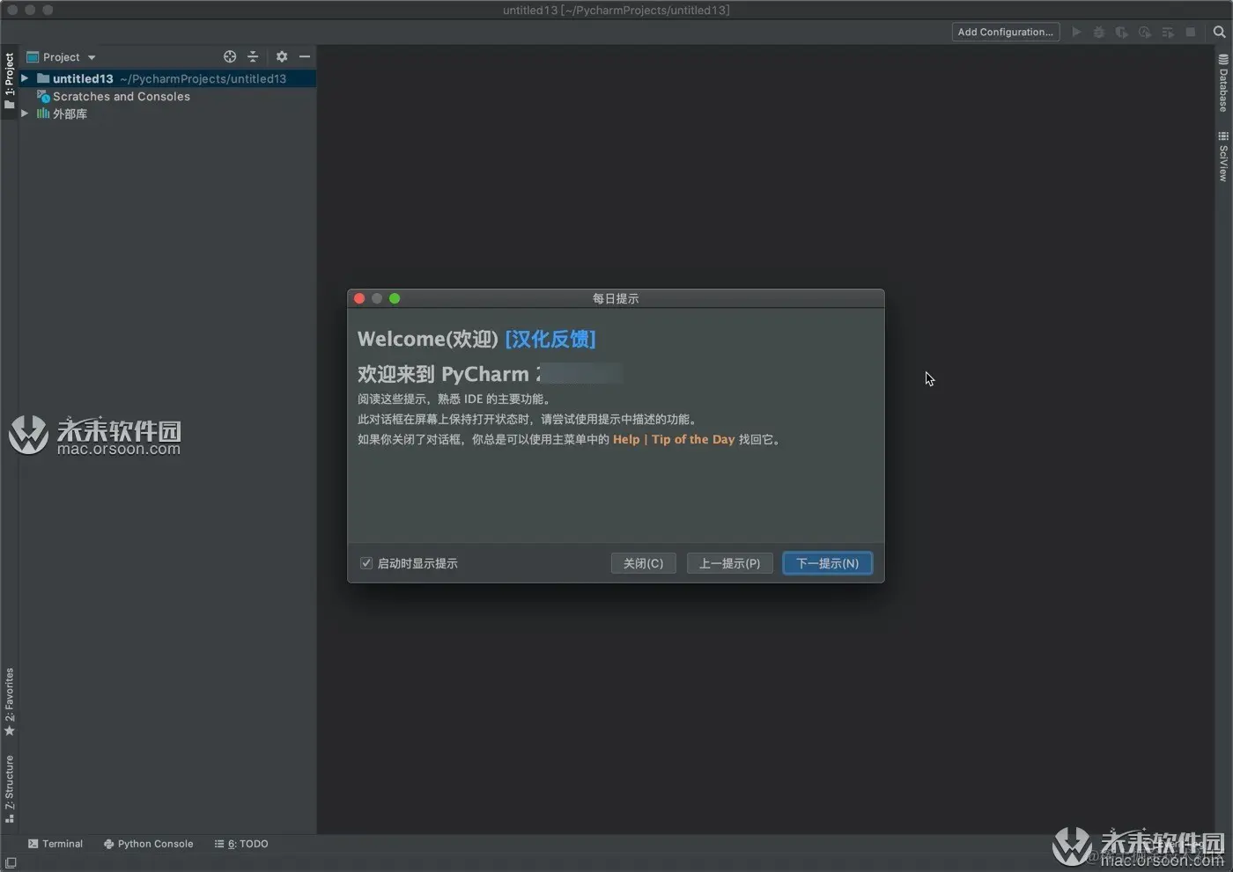Expand the untitled13 project tree node
1233x872 pixels.
tap(25, 78)
